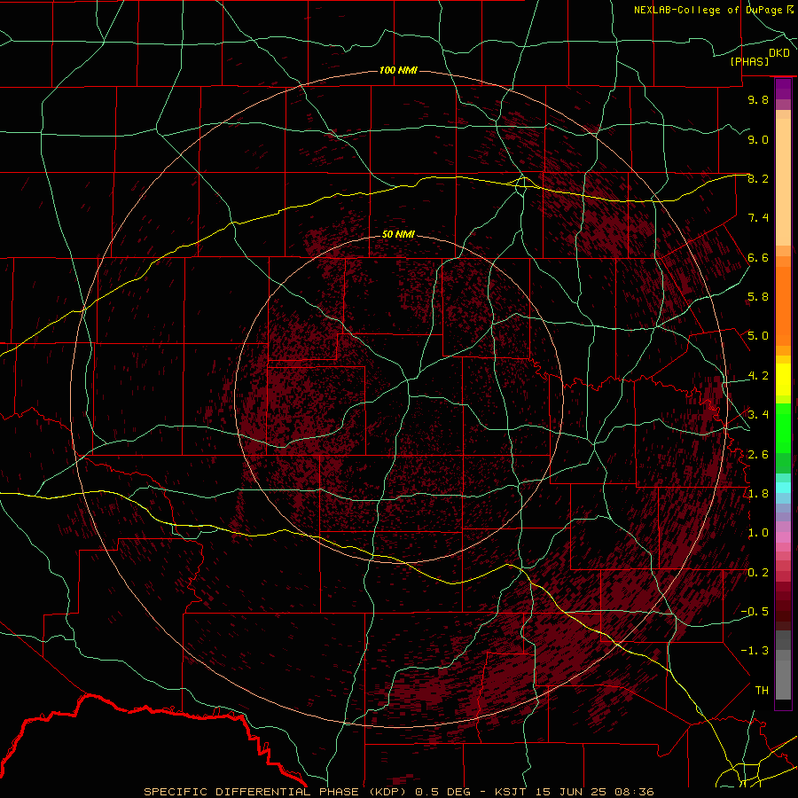Click the TH threshold legend label
Viewport: 798px width, 798px height.
tap(762, 691)
